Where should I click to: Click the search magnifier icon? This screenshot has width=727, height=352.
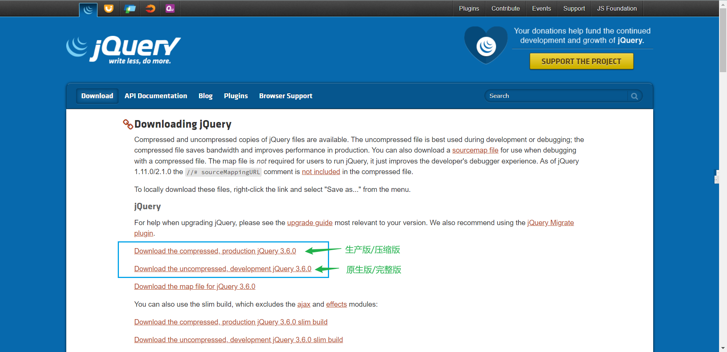click(x=635, y=96)
